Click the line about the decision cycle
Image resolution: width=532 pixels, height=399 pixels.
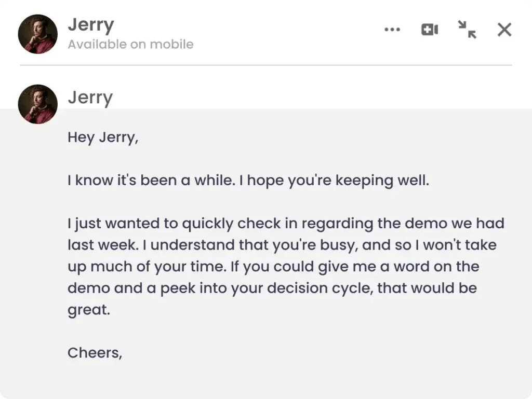[x=271, y=287]
